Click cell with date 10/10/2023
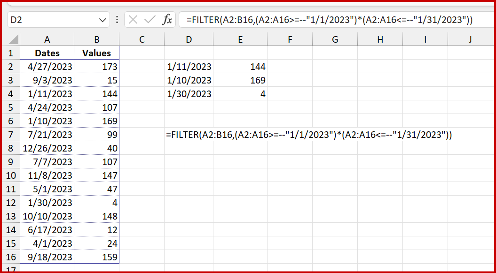Viewport: 496px width, 273px height. click(47, 216)
